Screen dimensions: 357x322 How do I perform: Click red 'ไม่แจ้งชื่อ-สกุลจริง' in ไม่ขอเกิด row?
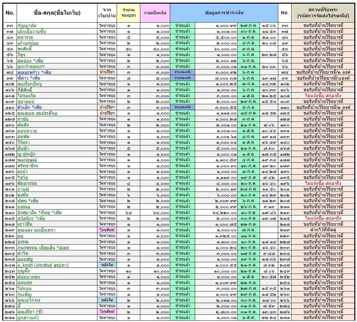(323, 96)
